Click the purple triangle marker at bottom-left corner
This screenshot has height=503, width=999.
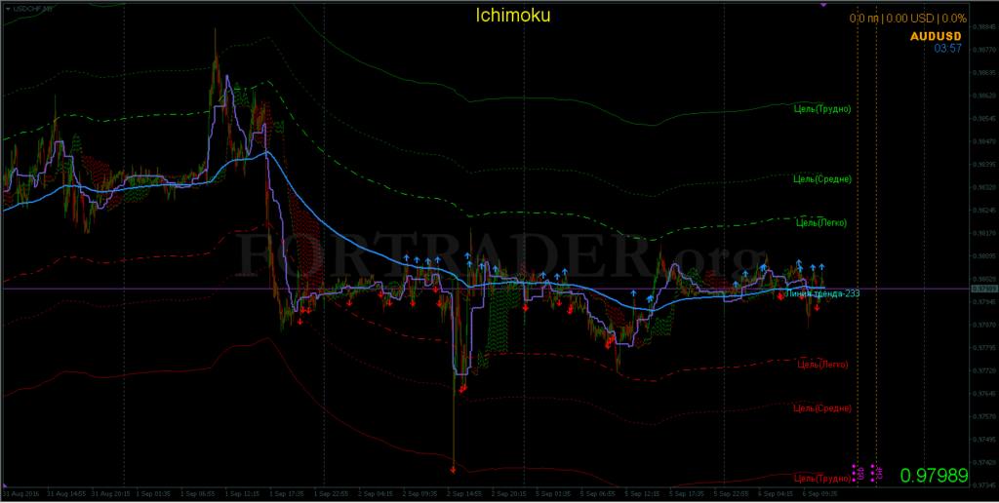[x=6, y=485]
